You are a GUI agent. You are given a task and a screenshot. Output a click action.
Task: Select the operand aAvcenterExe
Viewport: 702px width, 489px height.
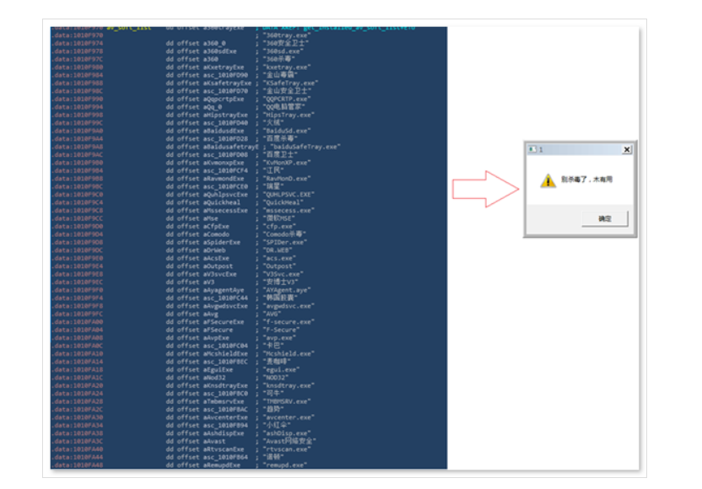tap(225, 417)
